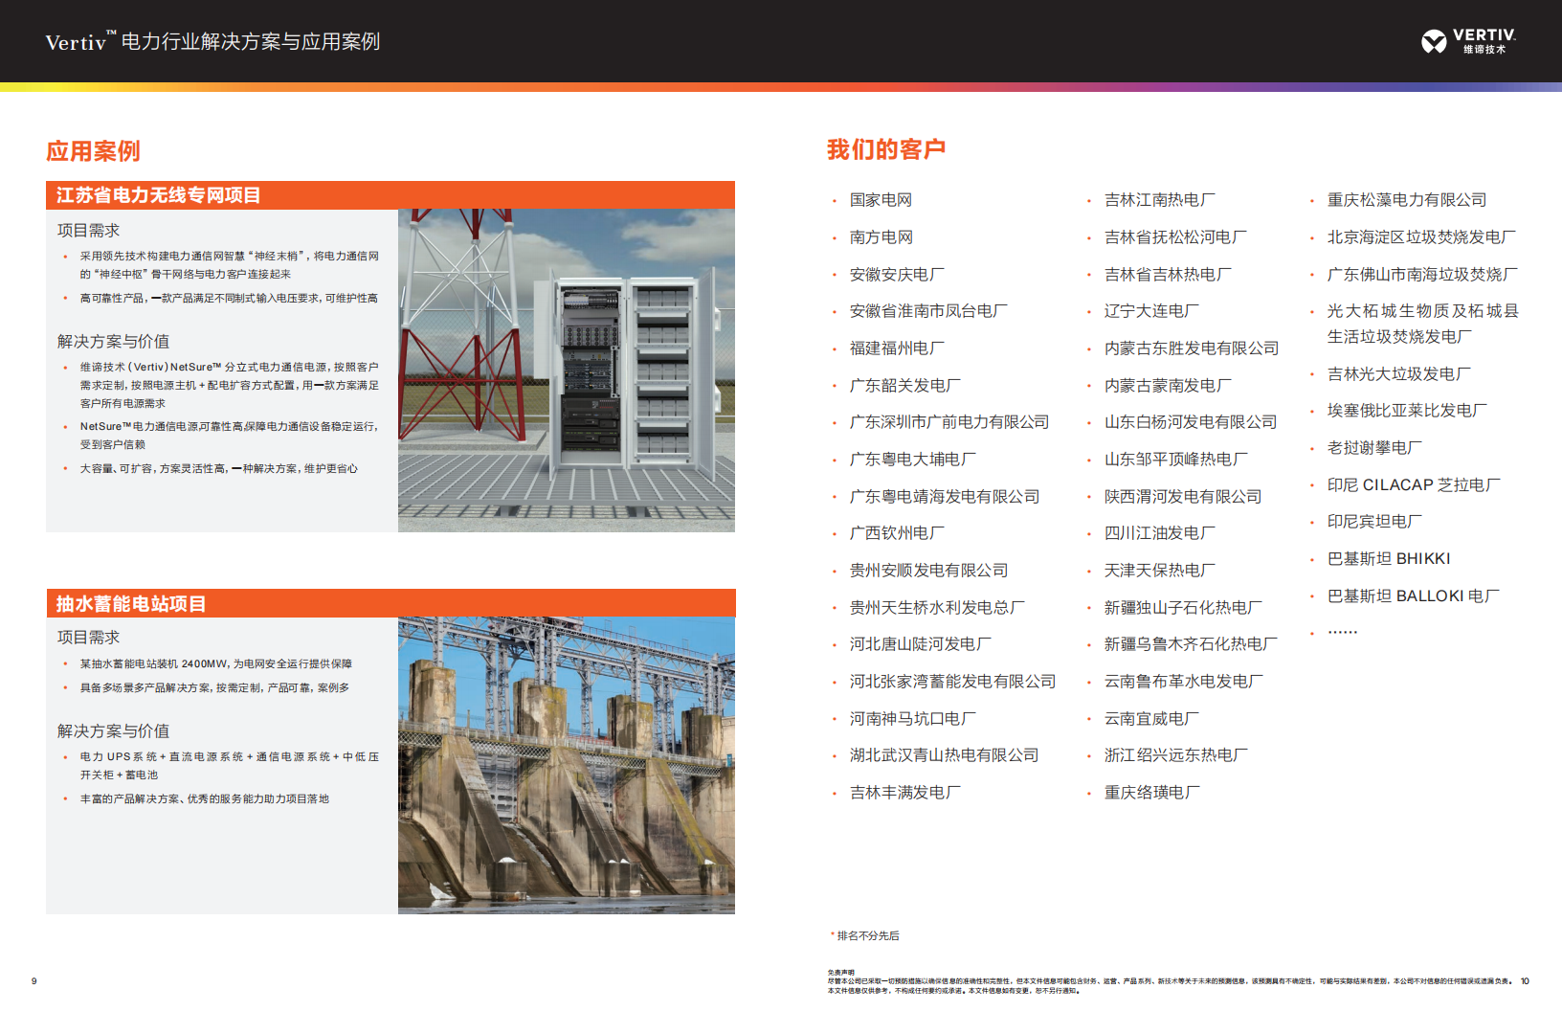
Task: Click the Vertiv logo in the header
Action: click(1467, 41)
